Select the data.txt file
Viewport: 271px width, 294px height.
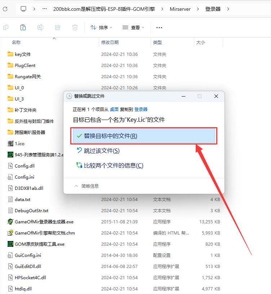(x=19, y=199)
